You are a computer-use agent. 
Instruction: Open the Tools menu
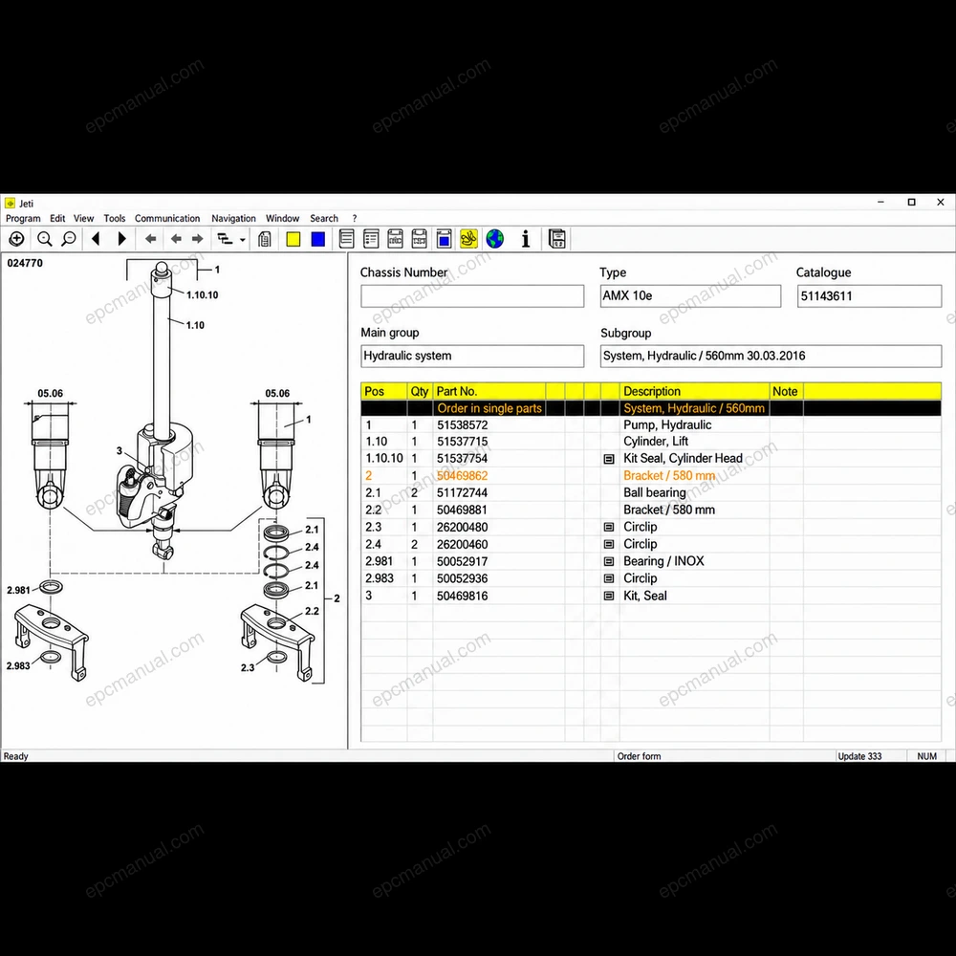[115, 218]
